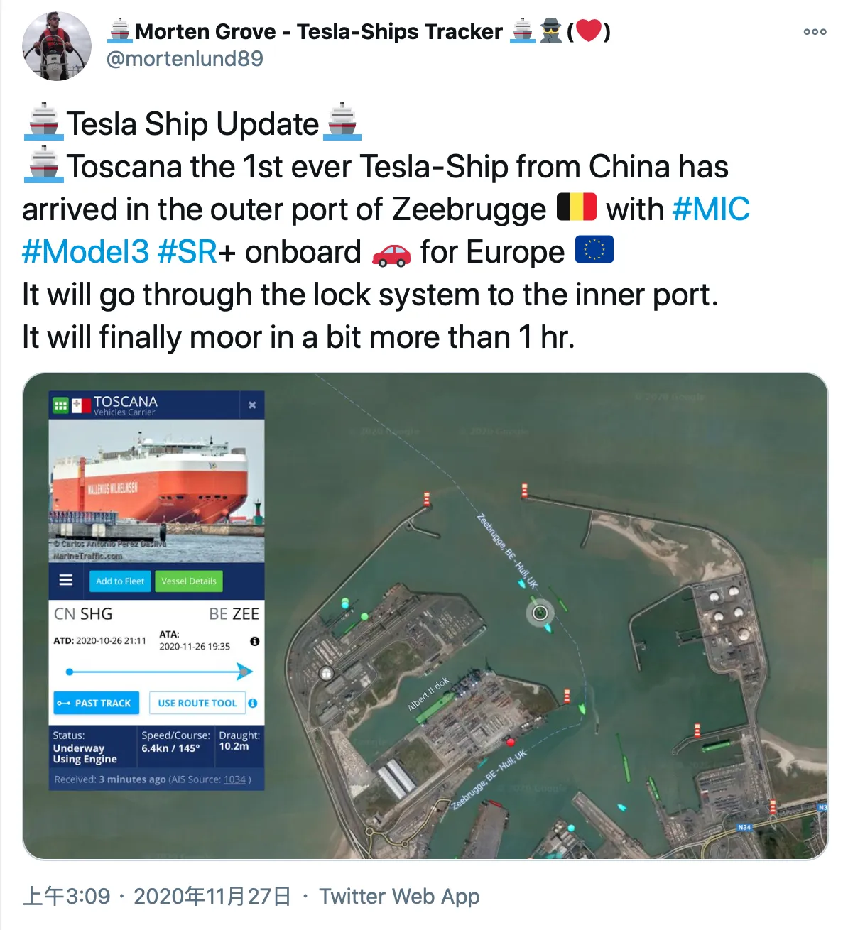Open the green grid icon beside TOSCANA
Image resolution: width=848 pixels, height=930 pixels.
[60, 405]
